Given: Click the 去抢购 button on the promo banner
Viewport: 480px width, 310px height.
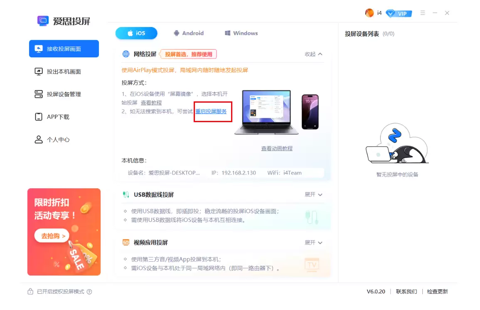Looking at the screenshot, I should 52,236.
